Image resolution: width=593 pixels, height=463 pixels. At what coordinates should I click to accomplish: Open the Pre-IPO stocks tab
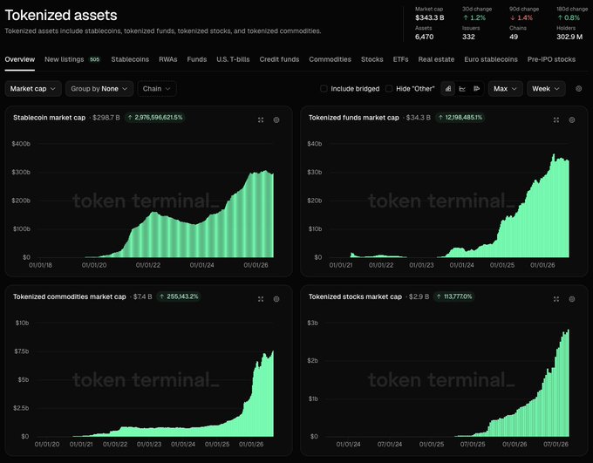tap(551, 59)
